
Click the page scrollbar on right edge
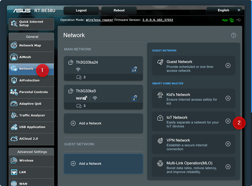pos(251,56)
